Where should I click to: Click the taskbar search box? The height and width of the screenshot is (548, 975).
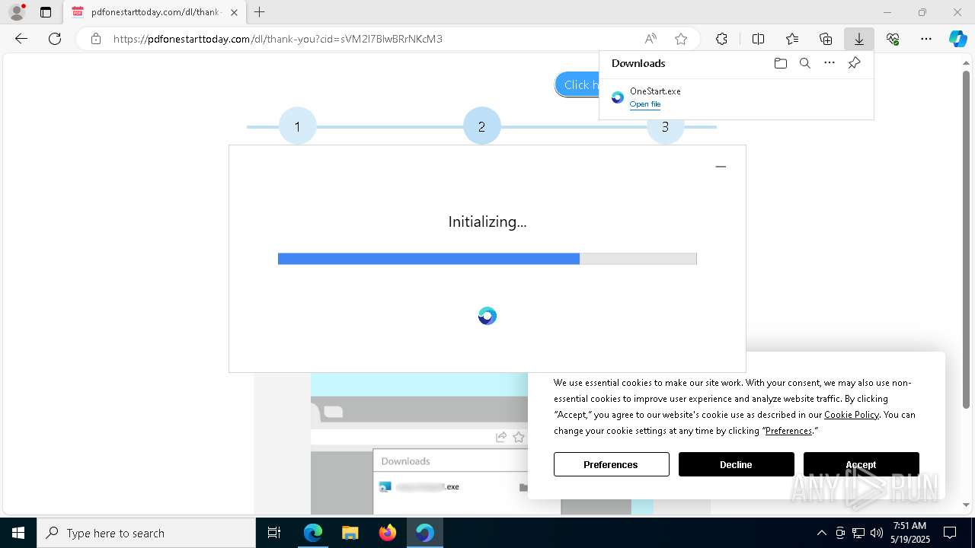tap(146, 533)
